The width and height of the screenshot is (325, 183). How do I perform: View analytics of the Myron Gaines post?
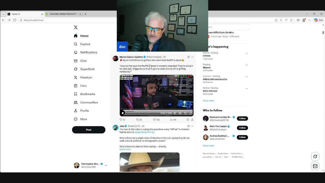(173, 119)
